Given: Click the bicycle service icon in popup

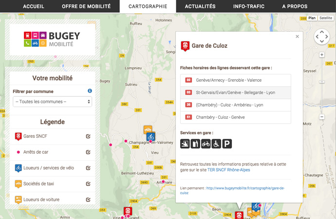Looking at the screenshot, I should [205, 144].
